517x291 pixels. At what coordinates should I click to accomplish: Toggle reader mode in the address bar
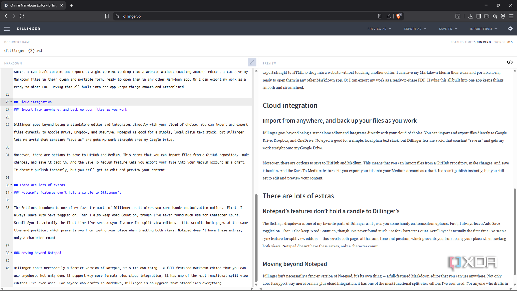379,16
